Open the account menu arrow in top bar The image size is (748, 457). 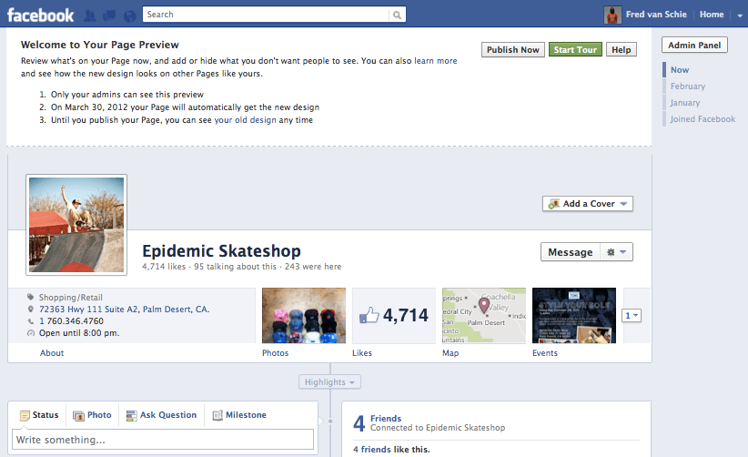(740, 15)
